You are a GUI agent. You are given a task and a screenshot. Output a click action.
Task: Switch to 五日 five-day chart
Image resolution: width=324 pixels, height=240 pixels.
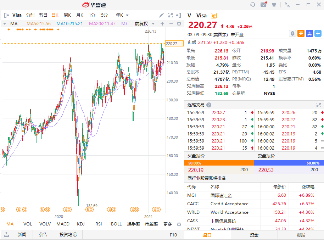pyautogui.click(x=43, y=15)
